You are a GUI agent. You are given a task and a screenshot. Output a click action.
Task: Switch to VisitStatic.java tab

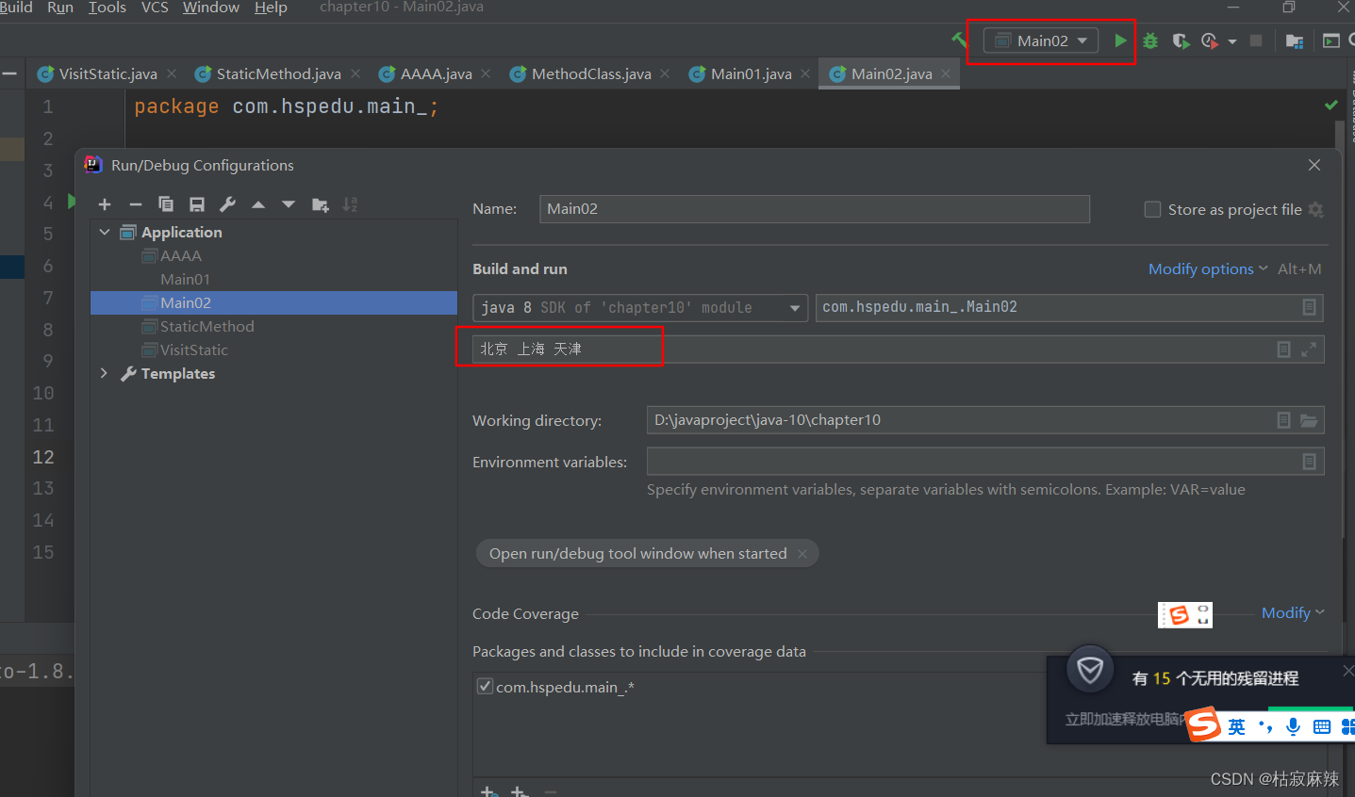click(x=107, y=73)
